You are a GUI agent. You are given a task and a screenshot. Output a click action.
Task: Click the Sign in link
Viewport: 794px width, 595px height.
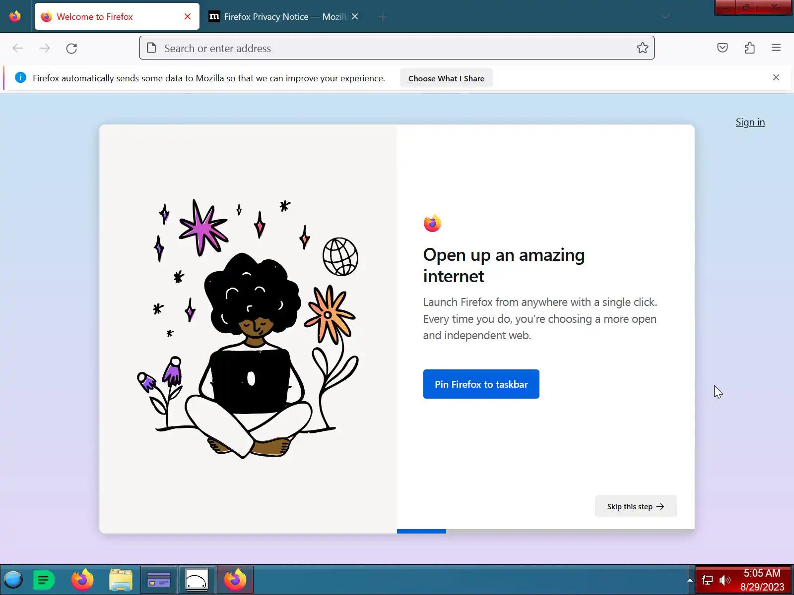(750, 122)
